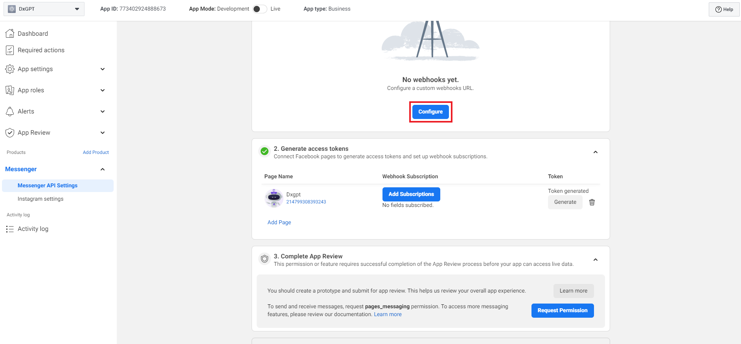Click the App roles badge icon
This screenshot has width=741, height=344.
tap(10, 90)
